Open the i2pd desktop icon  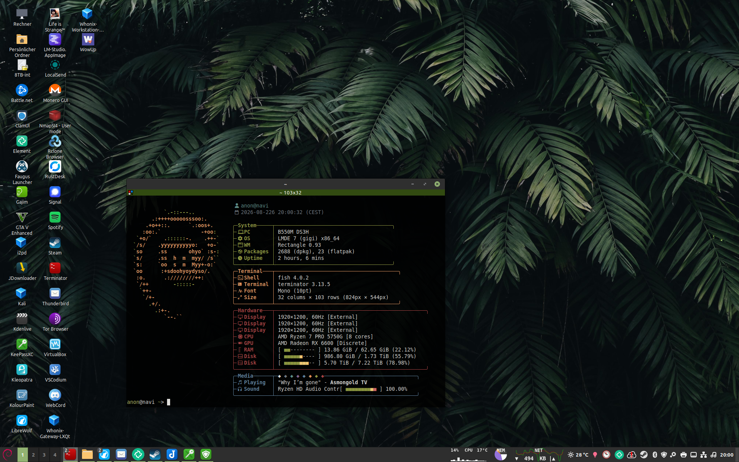point(22,246)
